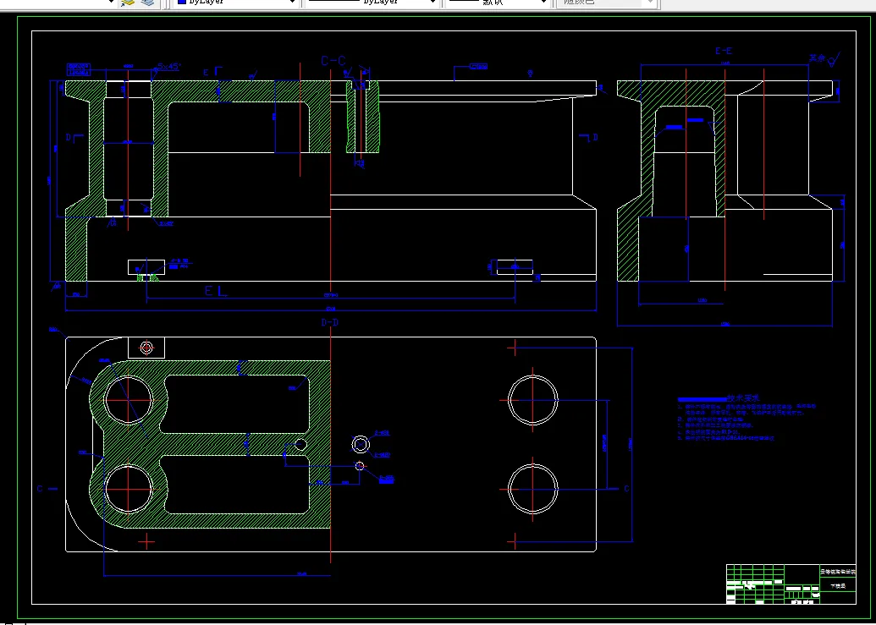876x625 pixels.
Task: Open the ByLayer color dropdown
Action: pyautogui.click(x=237, y=3)
